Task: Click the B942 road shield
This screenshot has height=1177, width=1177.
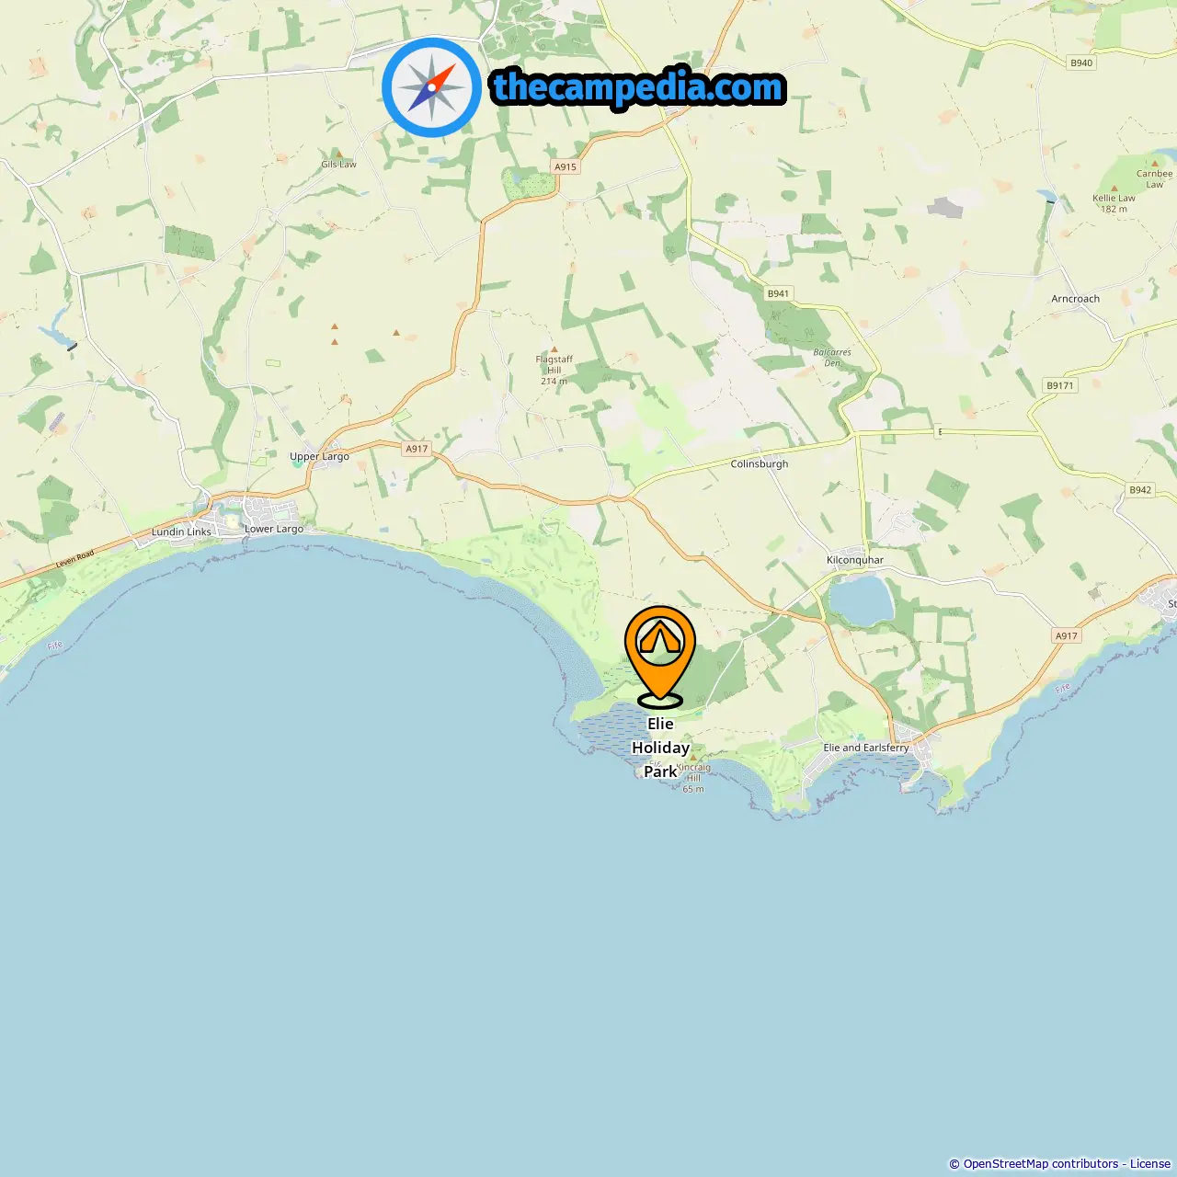Action: (x=1140, y=490)
